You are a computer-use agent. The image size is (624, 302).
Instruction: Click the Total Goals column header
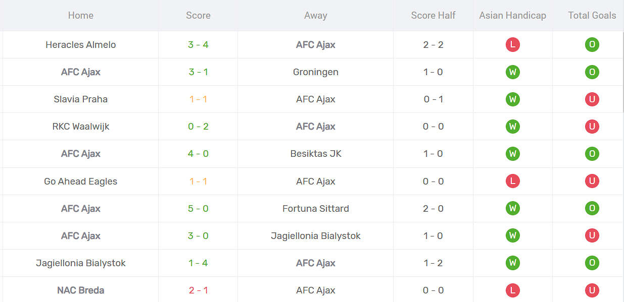coord(592,16)
